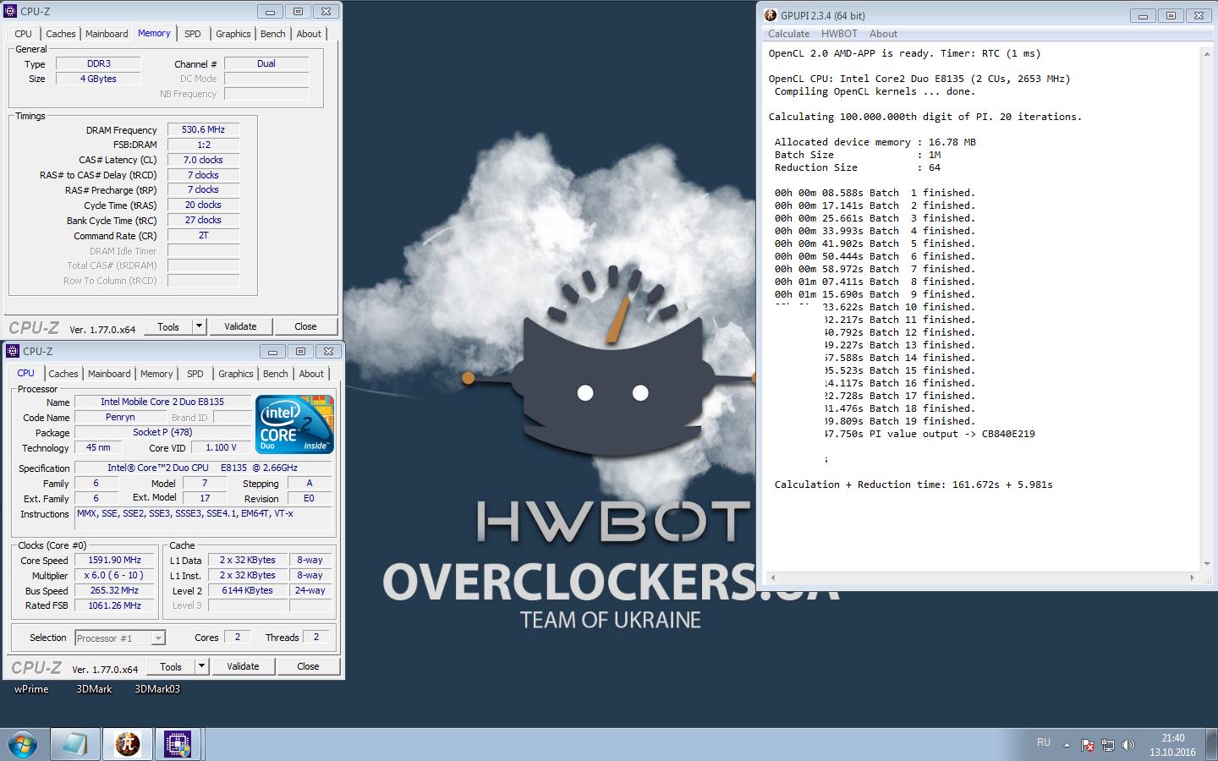Click the Cores value field

click(x=237, y=638)
